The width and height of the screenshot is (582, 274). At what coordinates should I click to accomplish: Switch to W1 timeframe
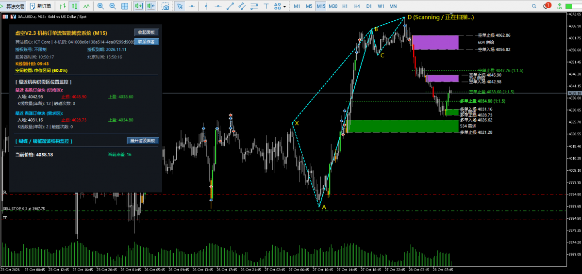381,6
